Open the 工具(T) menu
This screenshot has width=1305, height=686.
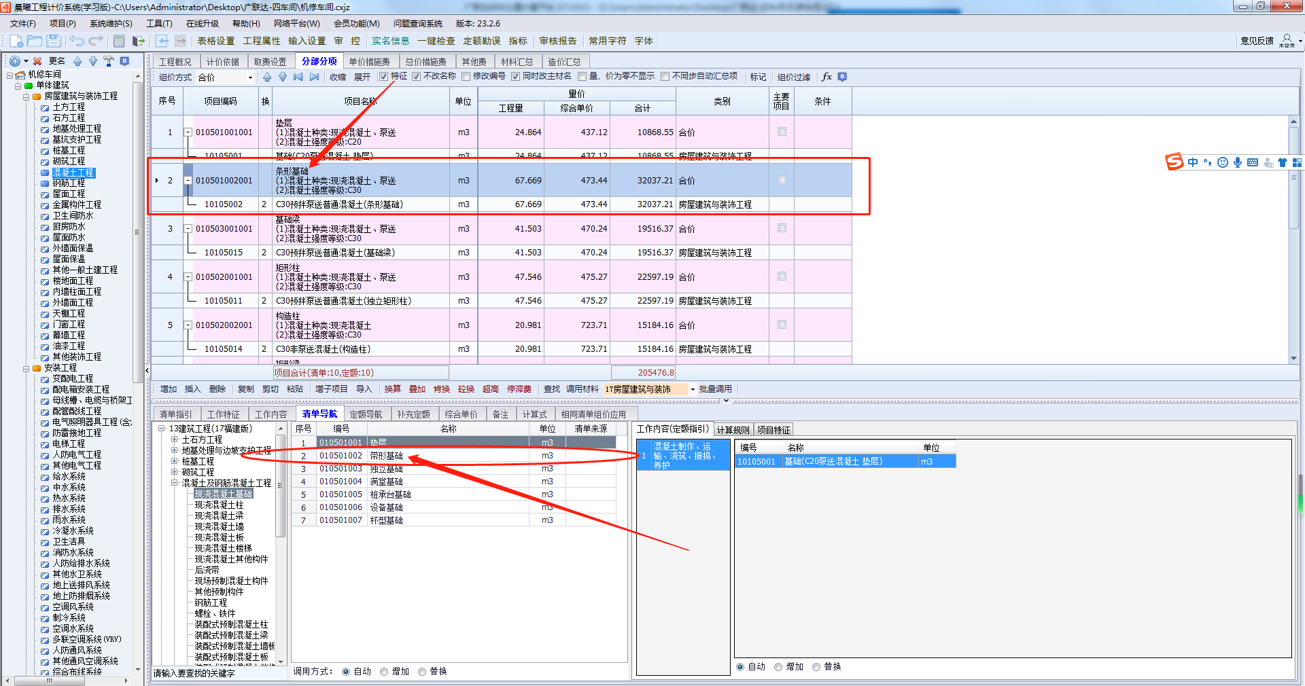click(159, 24)
